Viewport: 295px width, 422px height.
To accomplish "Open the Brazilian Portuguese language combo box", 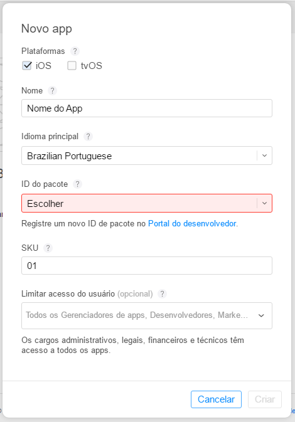I will pos(147,156).
